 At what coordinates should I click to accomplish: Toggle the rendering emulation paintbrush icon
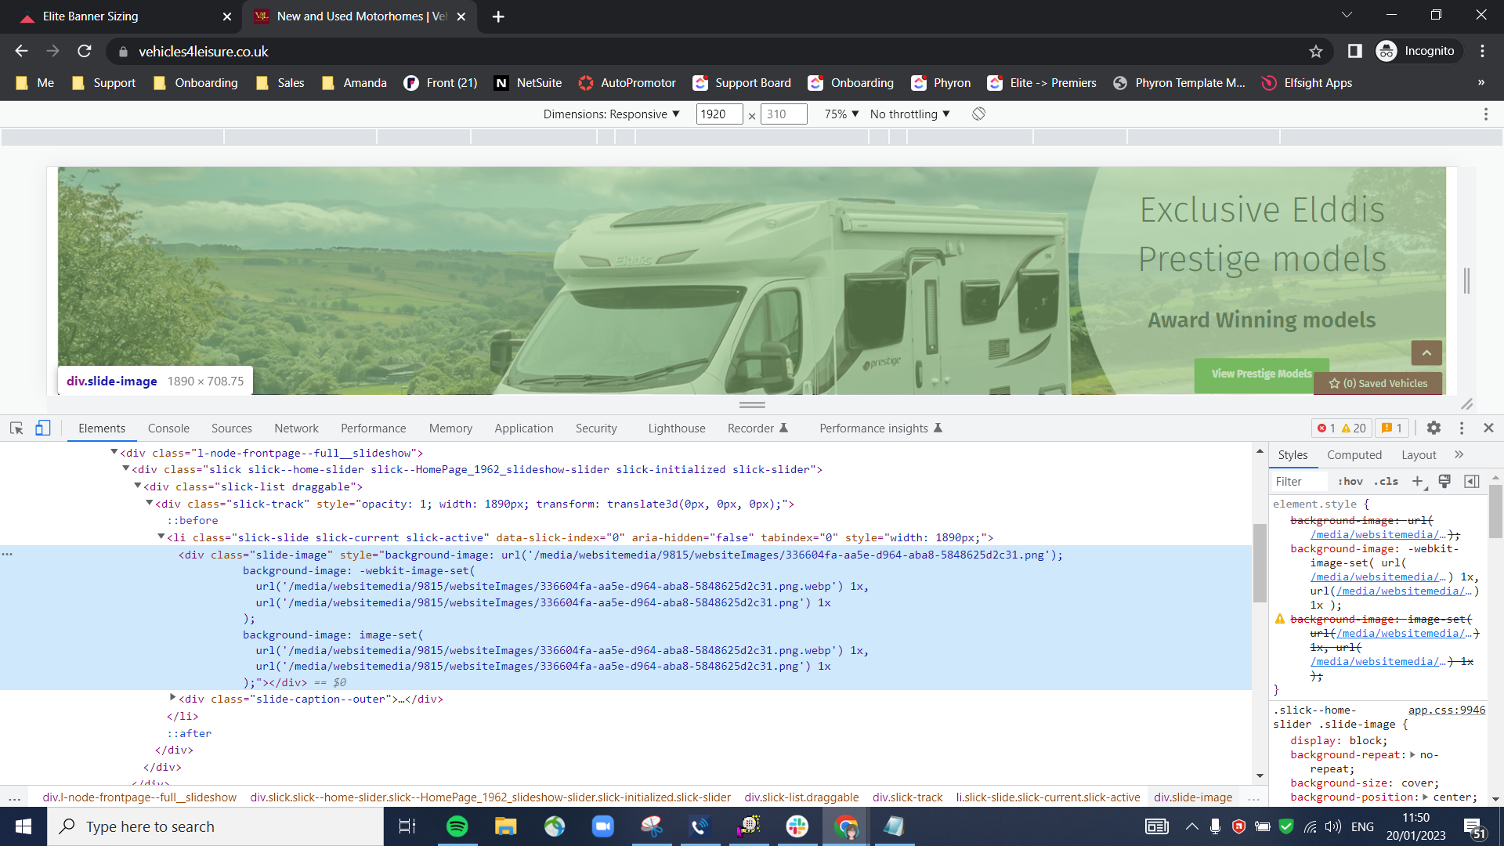click(x=1444, y=482)
